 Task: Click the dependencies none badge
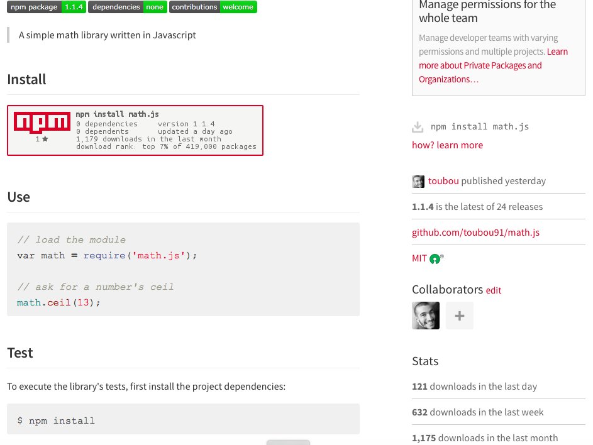pyautogui.click(x=128, y=7)
